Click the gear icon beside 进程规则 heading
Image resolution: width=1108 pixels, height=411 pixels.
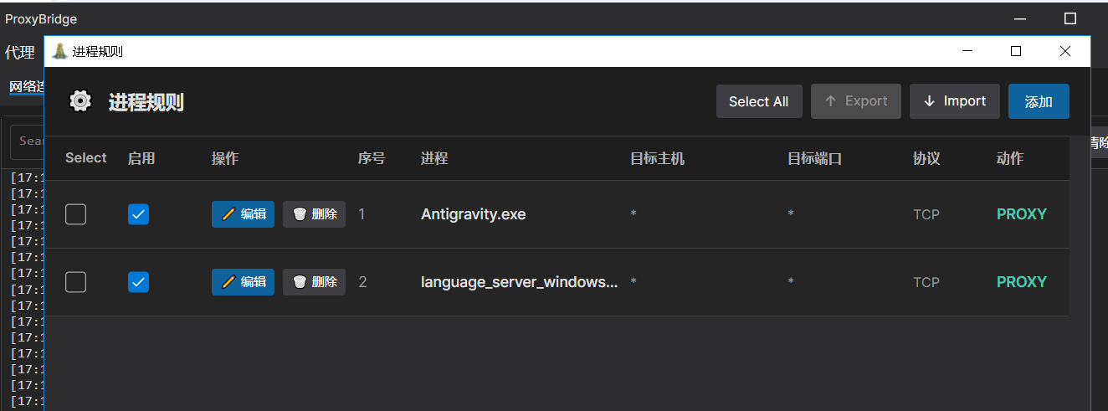[x=80, y=101]
